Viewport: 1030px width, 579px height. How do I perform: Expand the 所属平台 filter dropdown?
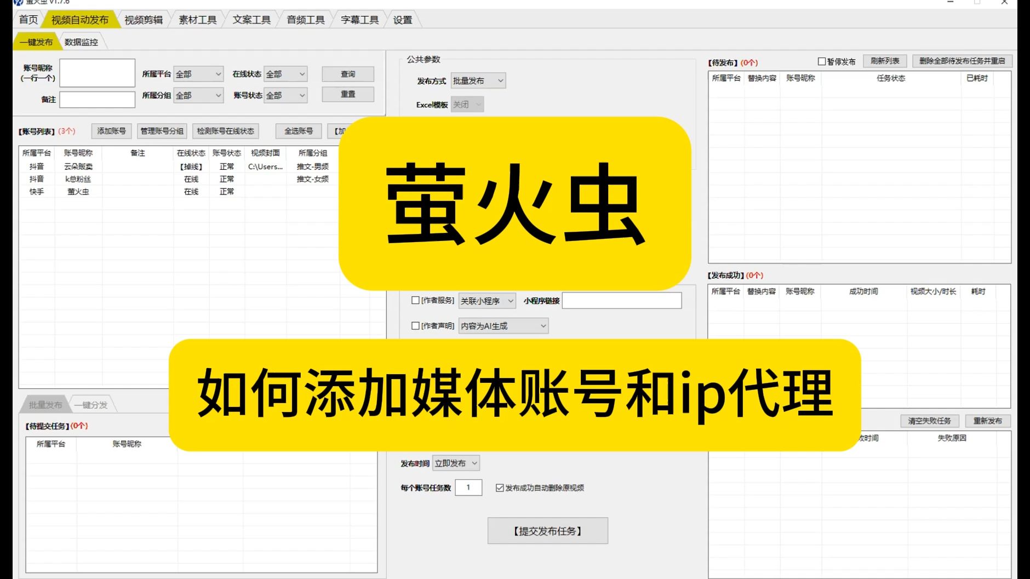198,74
